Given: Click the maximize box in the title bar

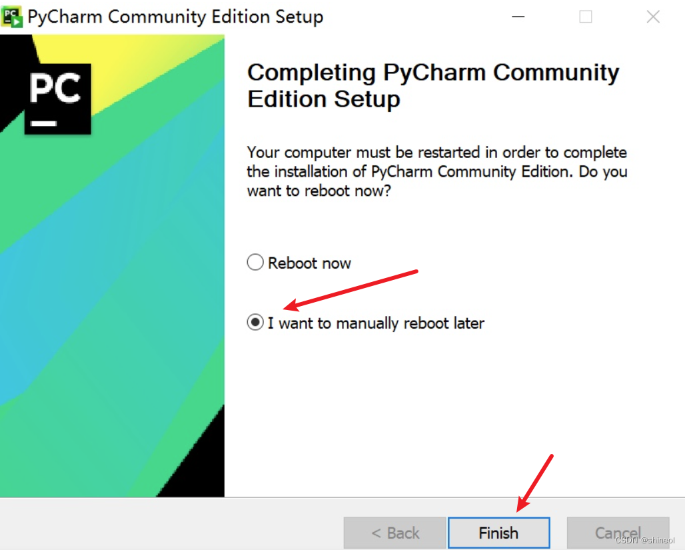Looking at the screenshot, I should pos(586,17).
